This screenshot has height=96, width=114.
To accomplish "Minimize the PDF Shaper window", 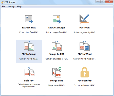I will [98, 2].
